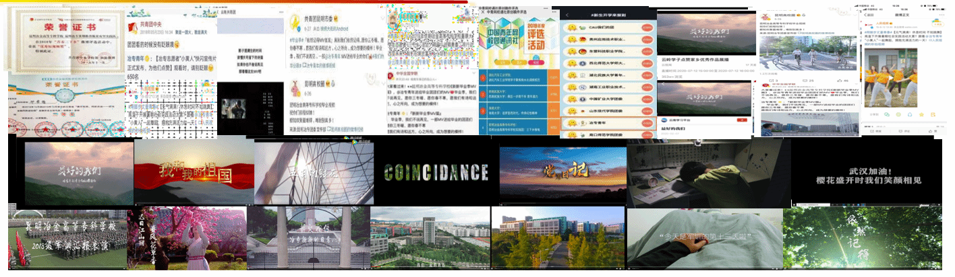Select the 中国矿业大学团委 list row
The image size is (955, 277).
(x=608, y=100)
